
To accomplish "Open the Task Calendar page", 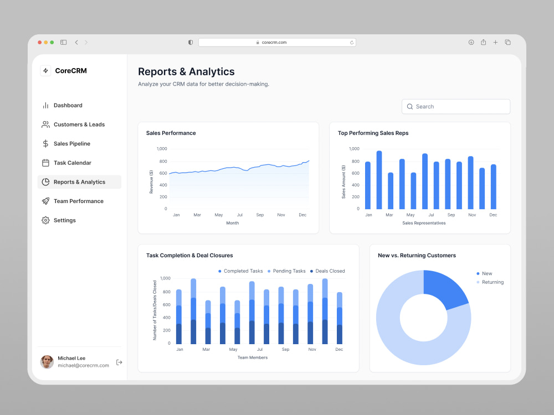I will pyautogui.click(x=79, y=163).
